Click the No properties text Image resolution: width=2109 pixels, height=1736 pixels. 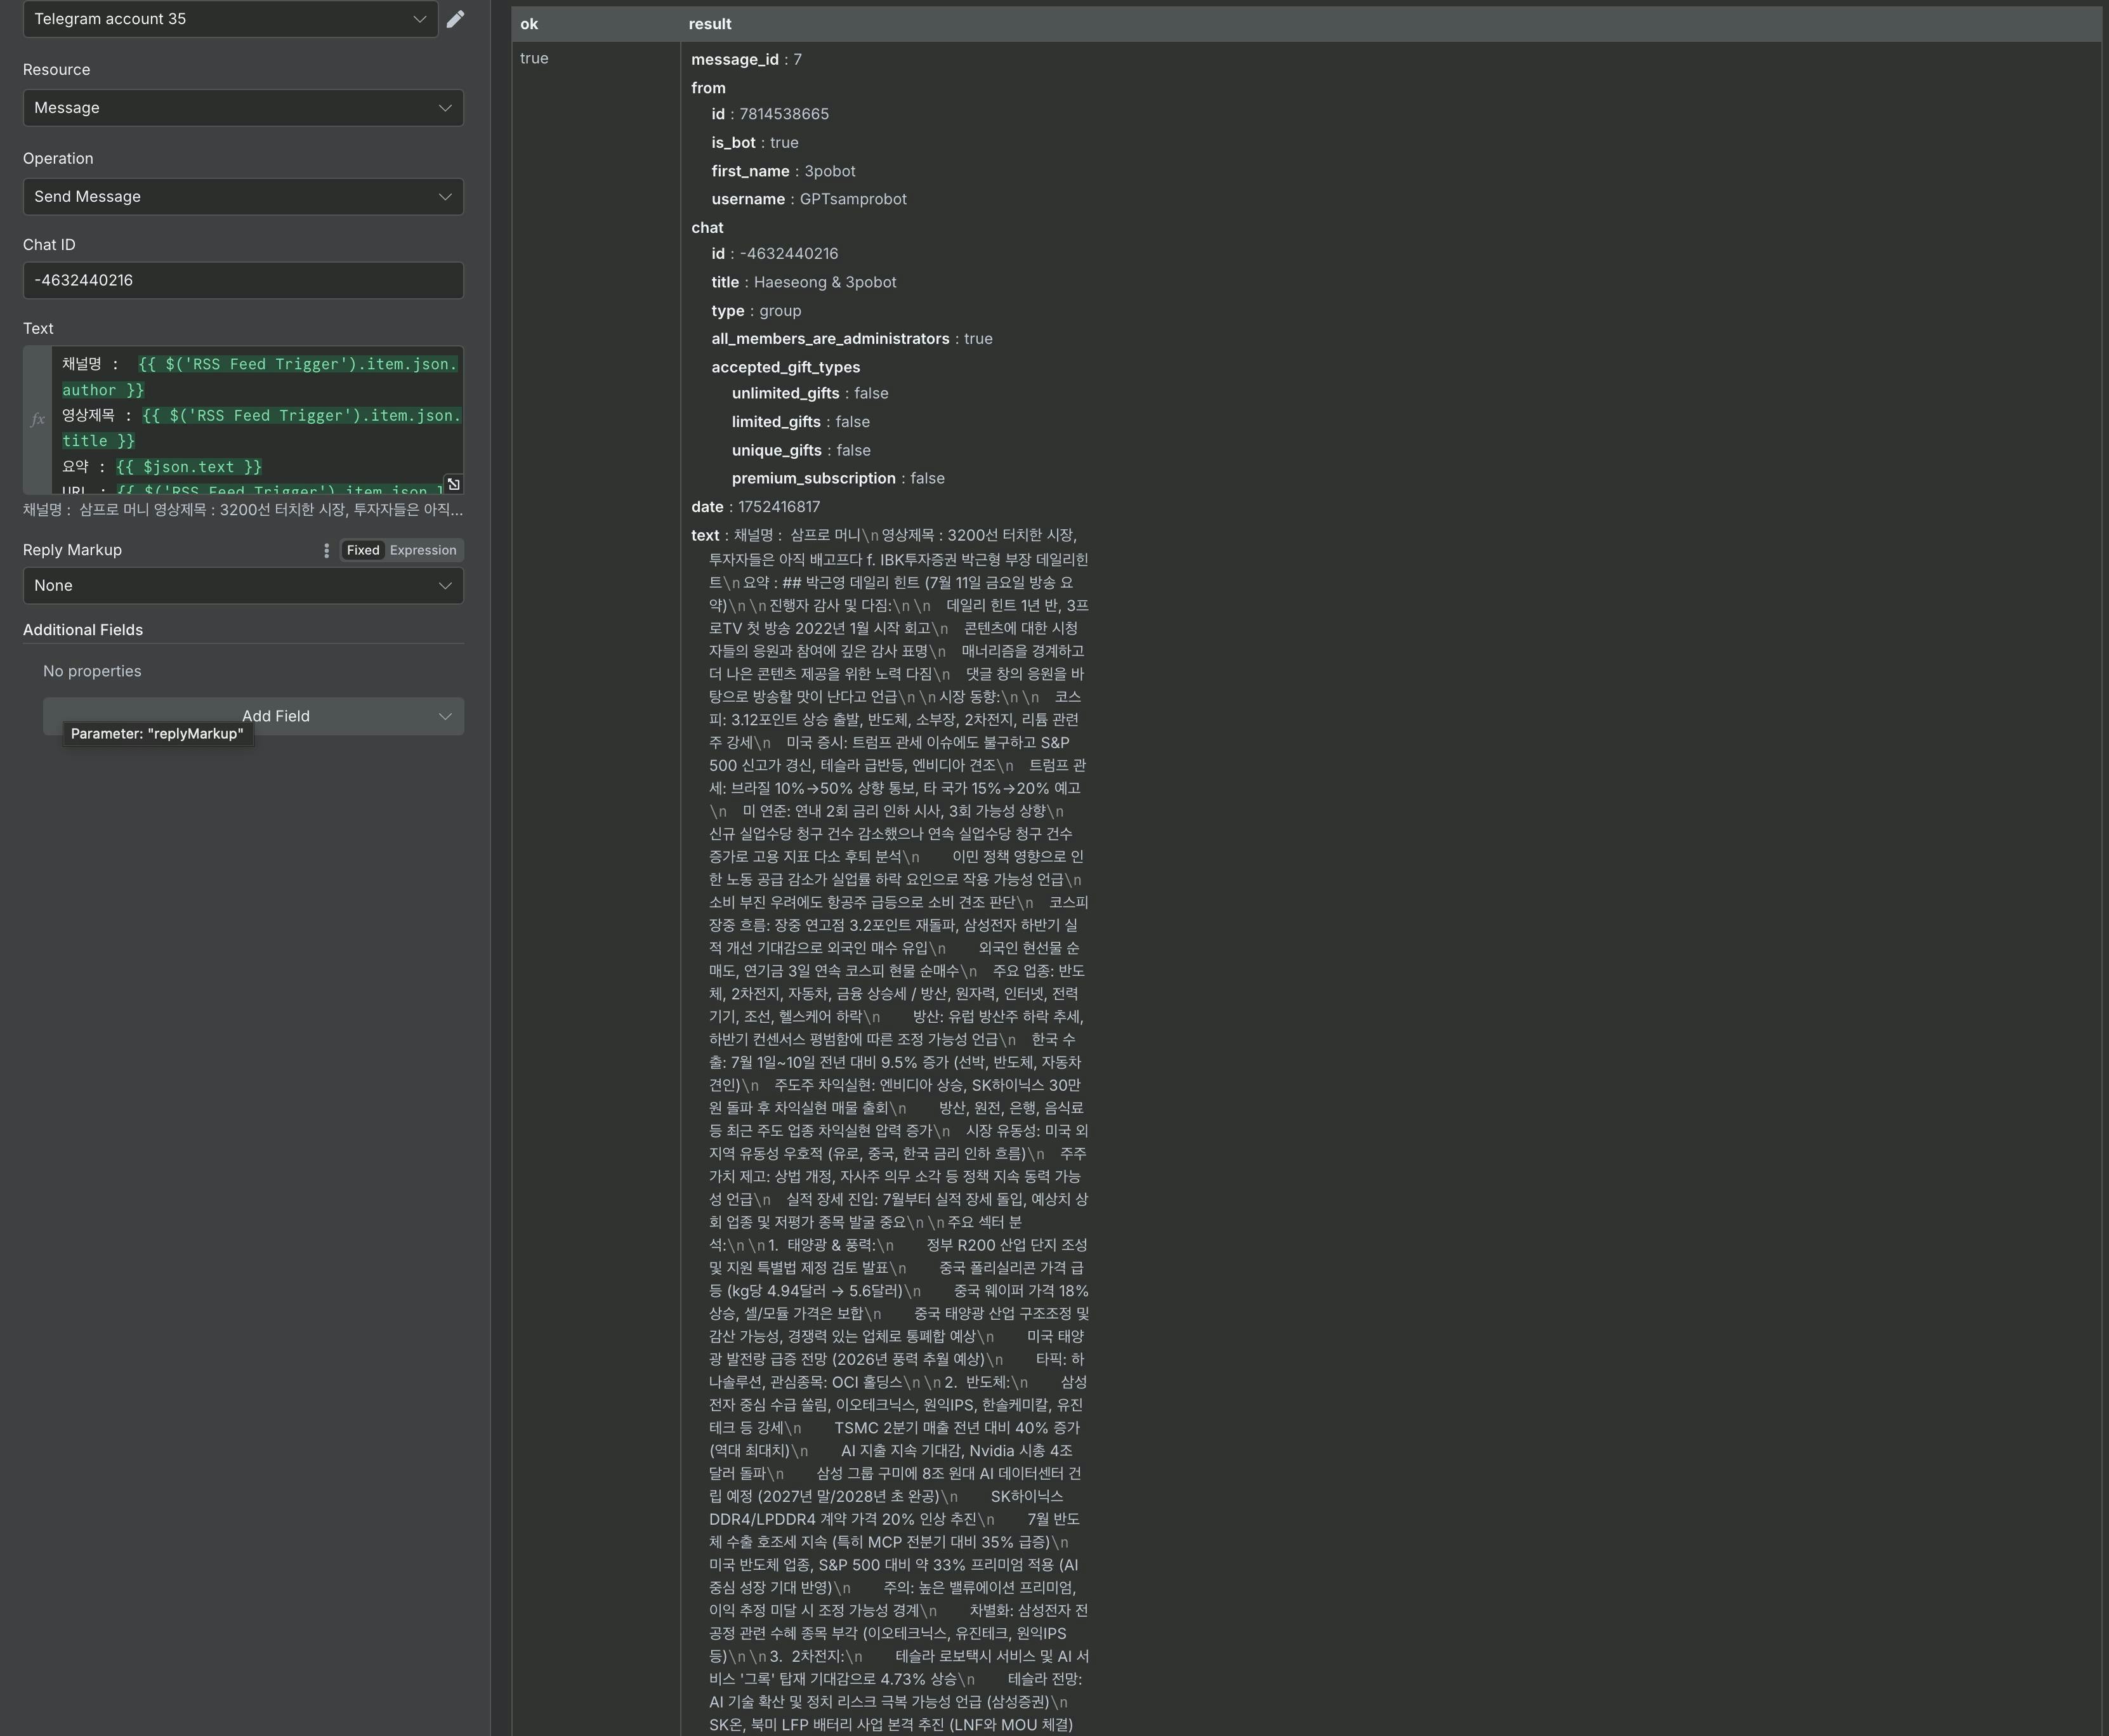[x=92, y=671]
